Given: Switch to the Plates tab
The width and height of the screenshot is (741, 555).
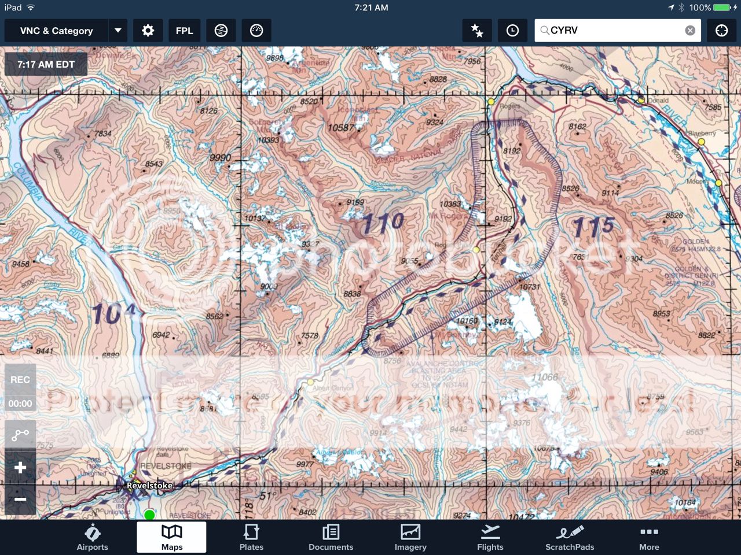Looking at the screenshot, I should coord(251,538).
